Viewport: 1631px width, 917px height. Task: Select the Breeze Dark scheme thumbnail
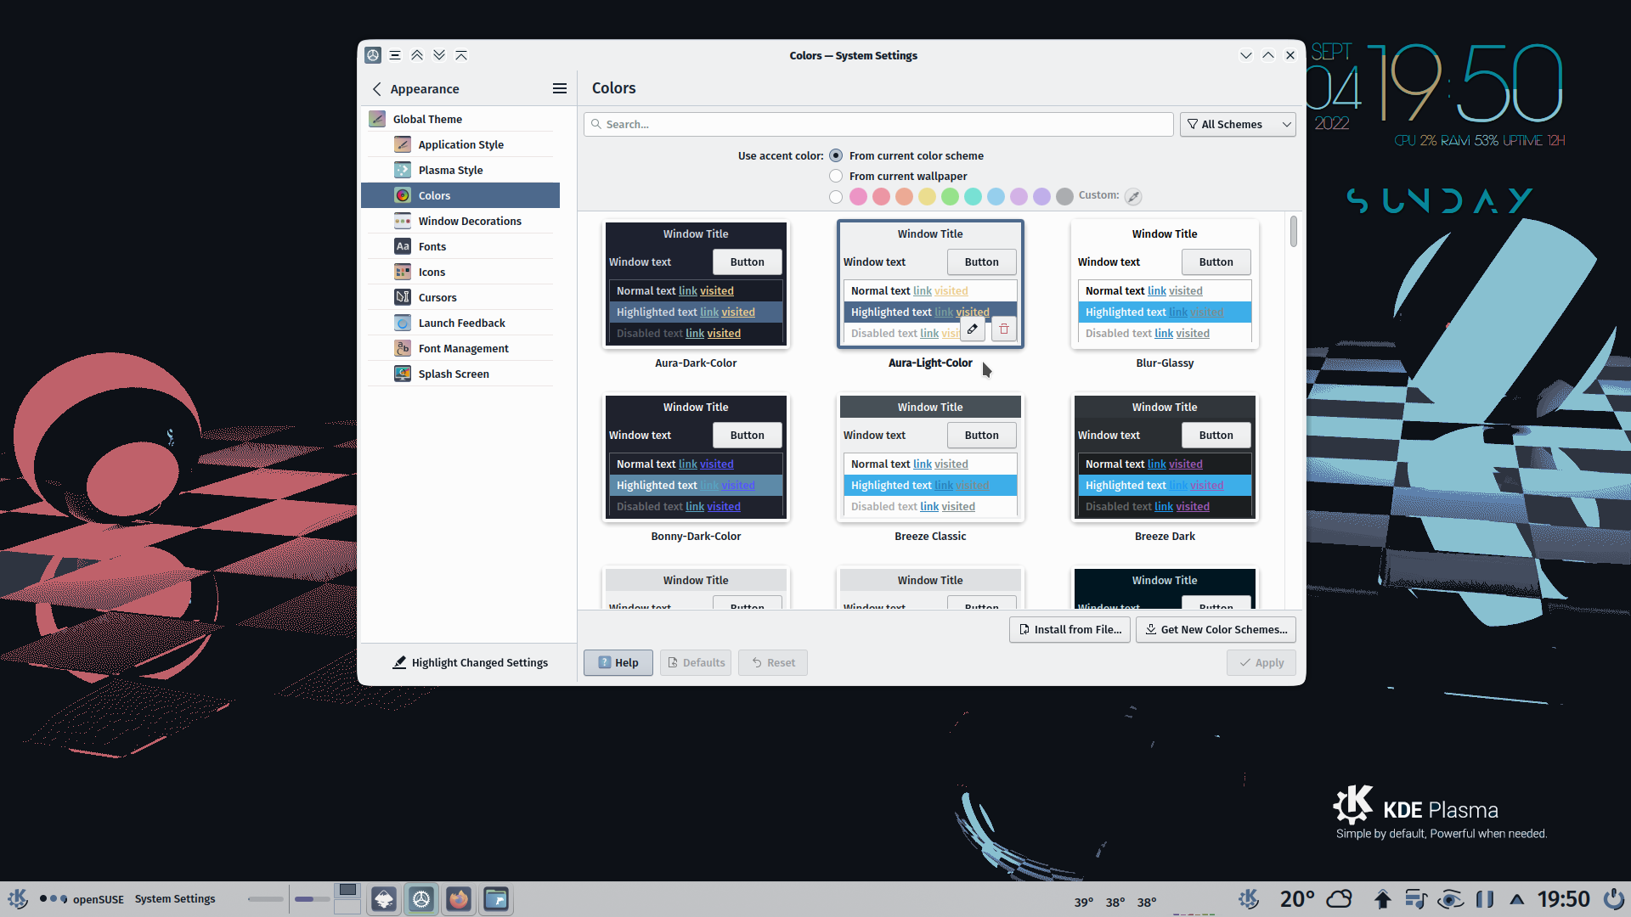pos(1165,458)
